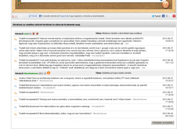Click the Blackholeuser signature of the 15:34:37 question
The image size is (177, 129).
[x=46, y=81]
